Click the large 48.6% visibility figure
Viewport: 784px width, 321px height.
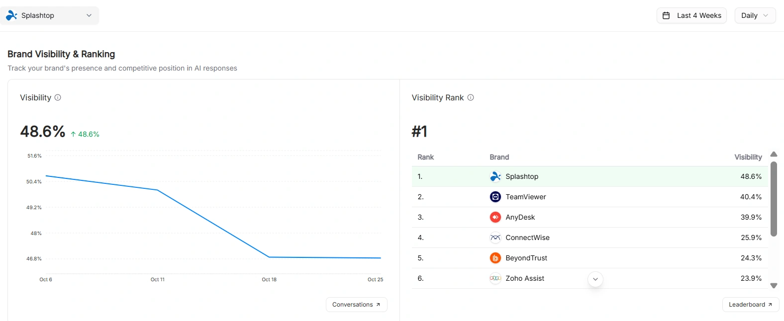click(x=43, y=132)
